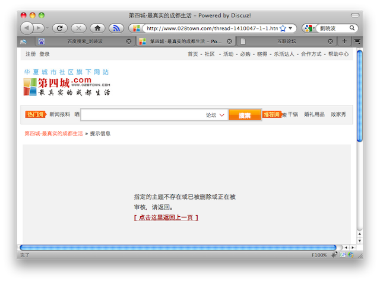Image resolution: width=380 pixels, height=282 pixels.
Task: Go to the browser Home page
Action: pyautogui.click(x=97, y=28)
